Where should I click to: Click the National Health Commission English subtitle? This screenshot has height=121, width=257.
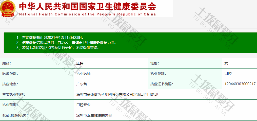tap(87, 14)
